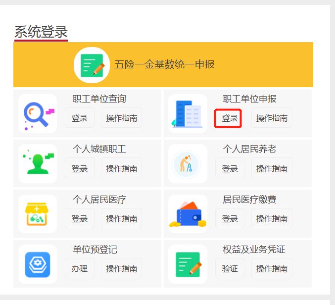This screenshot has height=305, width=335.
Task: Click the pharmacy shop icon for 个人居民医疗
Action: [38, 214]
